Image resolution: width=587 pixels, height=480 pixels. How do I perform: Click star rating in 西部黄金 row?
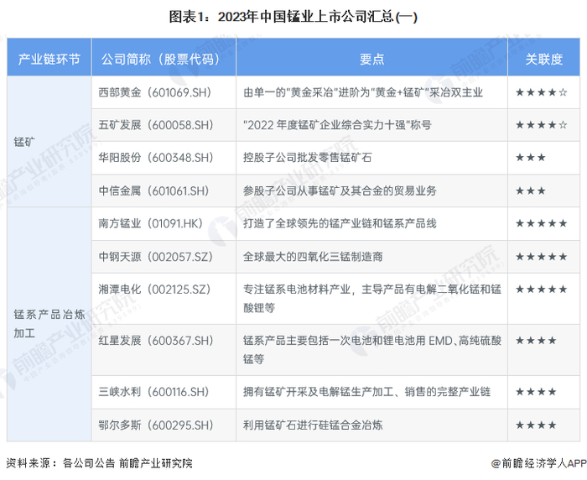pyautogui.click(x=542, y=92)
